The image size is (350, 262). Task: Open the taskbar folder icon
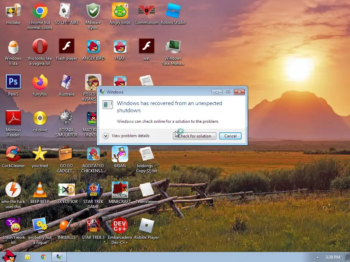tap(28, 257)
